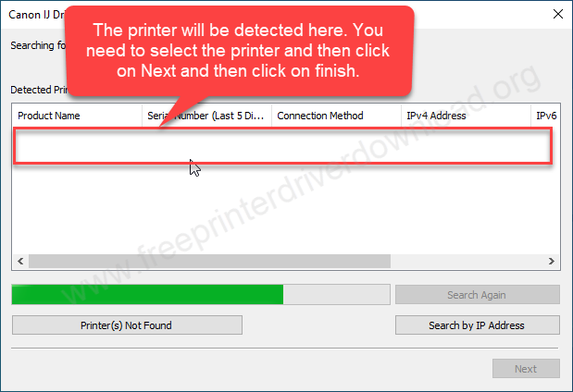The width and height of the screenshot is (573, 392).
Task: Click the green search progress bar
Action: [x=201, y=295]
